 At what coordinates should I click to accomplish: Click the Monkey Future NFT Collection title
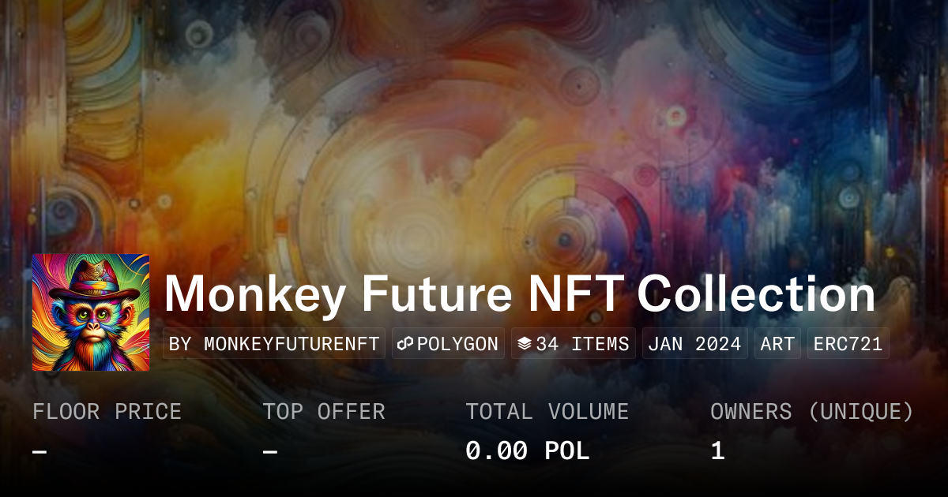click(x=519, y=295)
